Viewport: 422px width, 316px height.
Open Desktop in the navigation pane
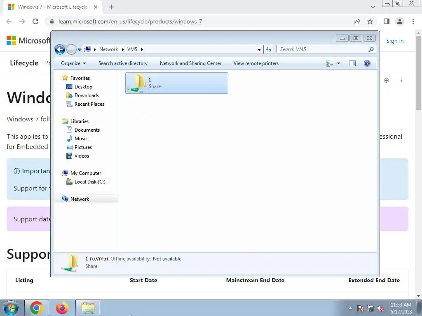point(83,86)
